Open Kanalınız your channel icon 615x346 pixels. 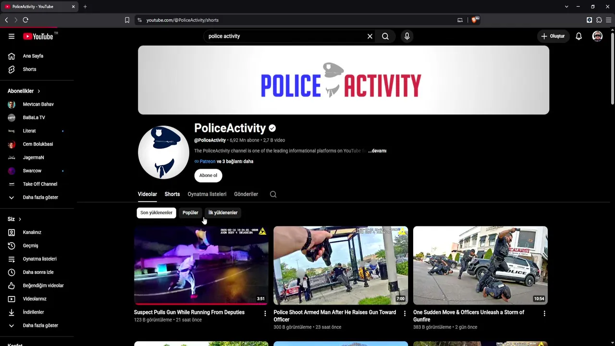[x=12, y=233]
